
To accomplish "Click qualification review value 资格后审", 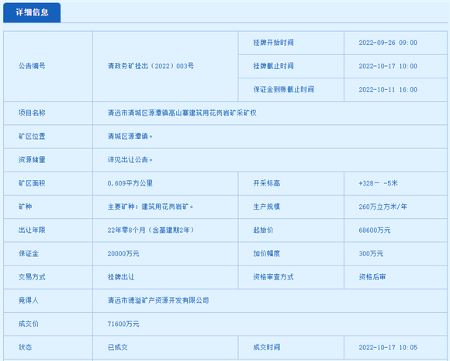I will point(372,277).
